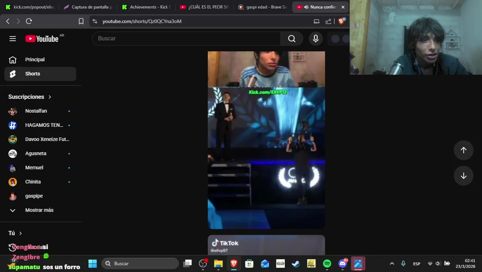Click the taskbar microphone tray icon
The image size is (482, 272).
(403, 264)
